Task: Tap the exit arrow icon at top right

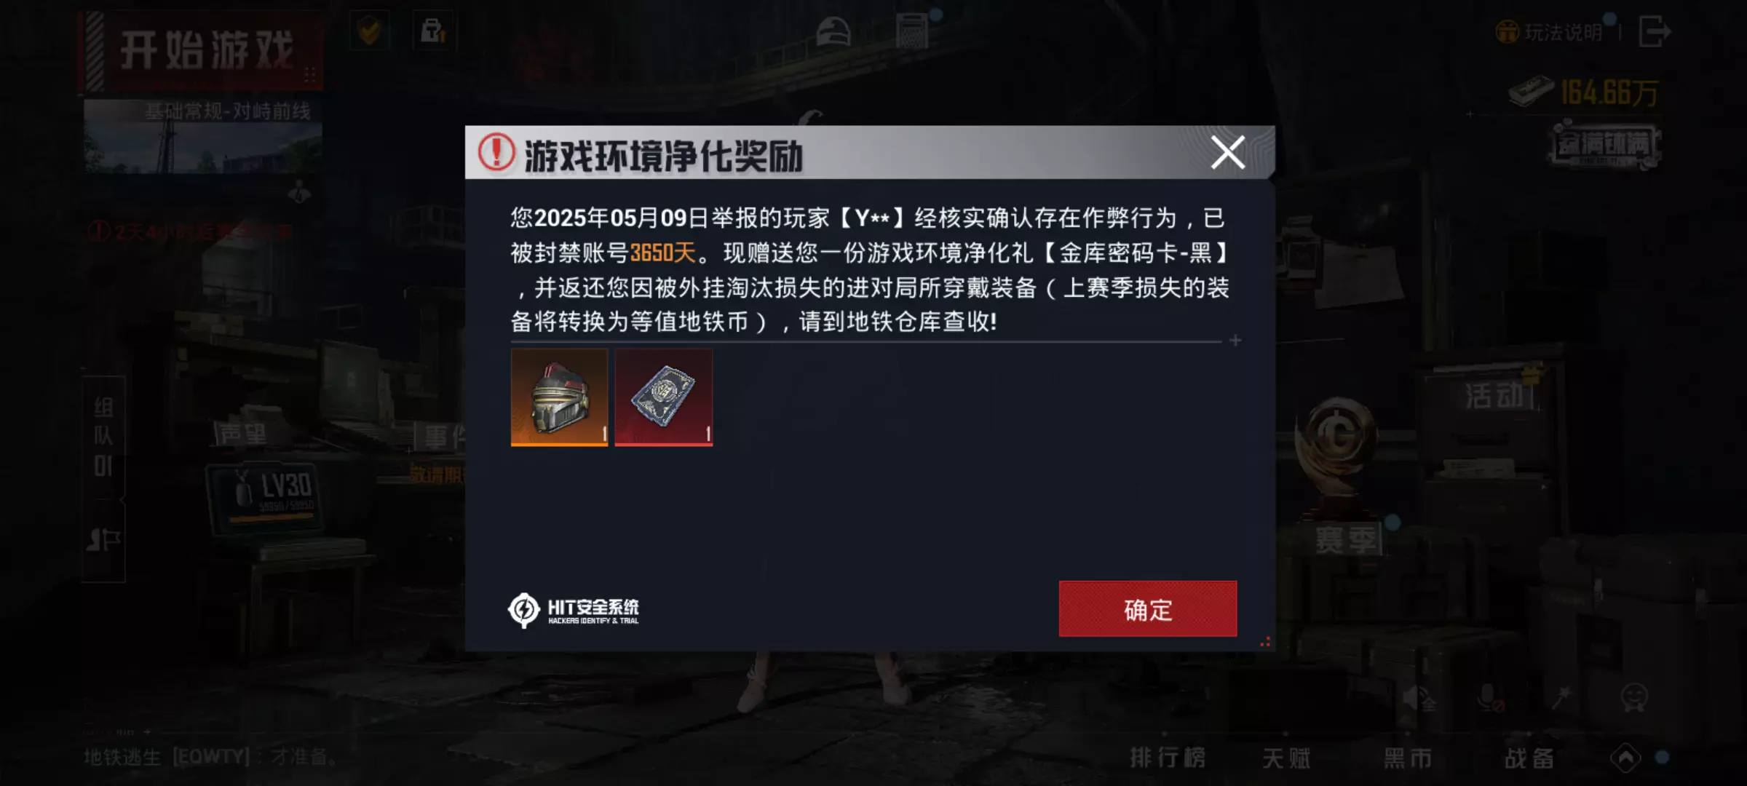Action: click(1654, 31)
